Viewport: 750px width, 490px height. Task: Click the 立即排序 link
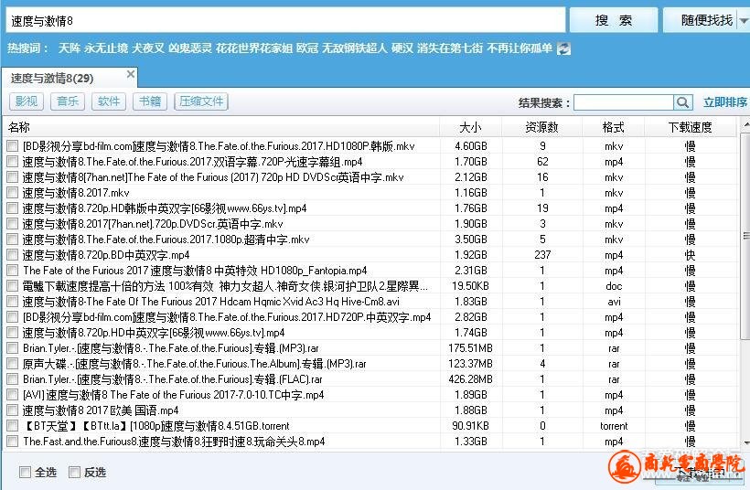coord(725,101)
